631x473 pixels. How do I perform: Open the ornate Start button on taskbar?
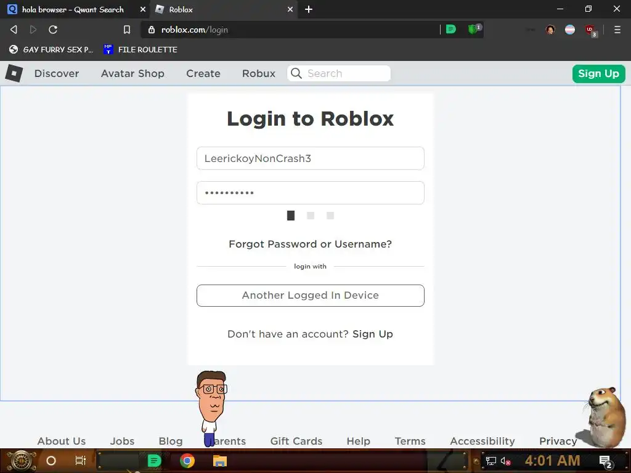coord(22,461)
